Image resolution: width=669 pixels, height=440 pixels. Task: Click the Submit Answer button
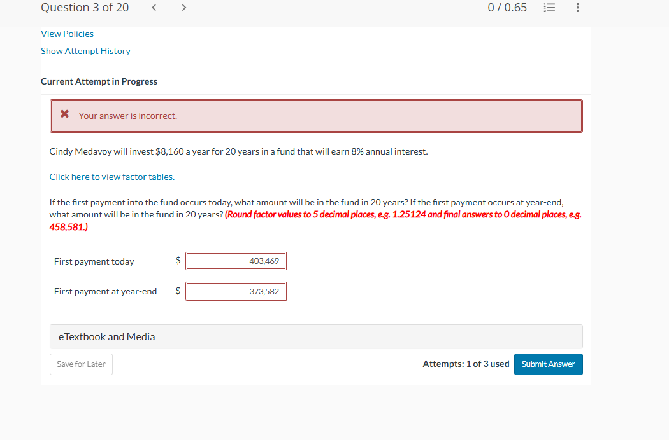[x=548, y=364]
